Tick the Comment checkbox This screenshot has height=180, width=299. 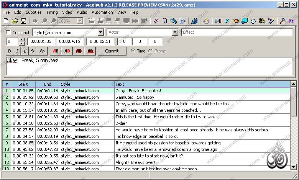(8, 33)
